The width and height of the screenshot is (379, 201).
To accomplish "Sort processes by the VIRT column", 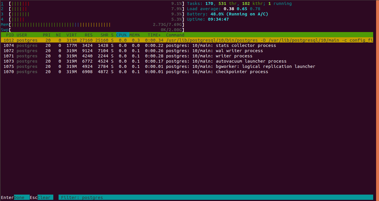I will tap(71, 35).
